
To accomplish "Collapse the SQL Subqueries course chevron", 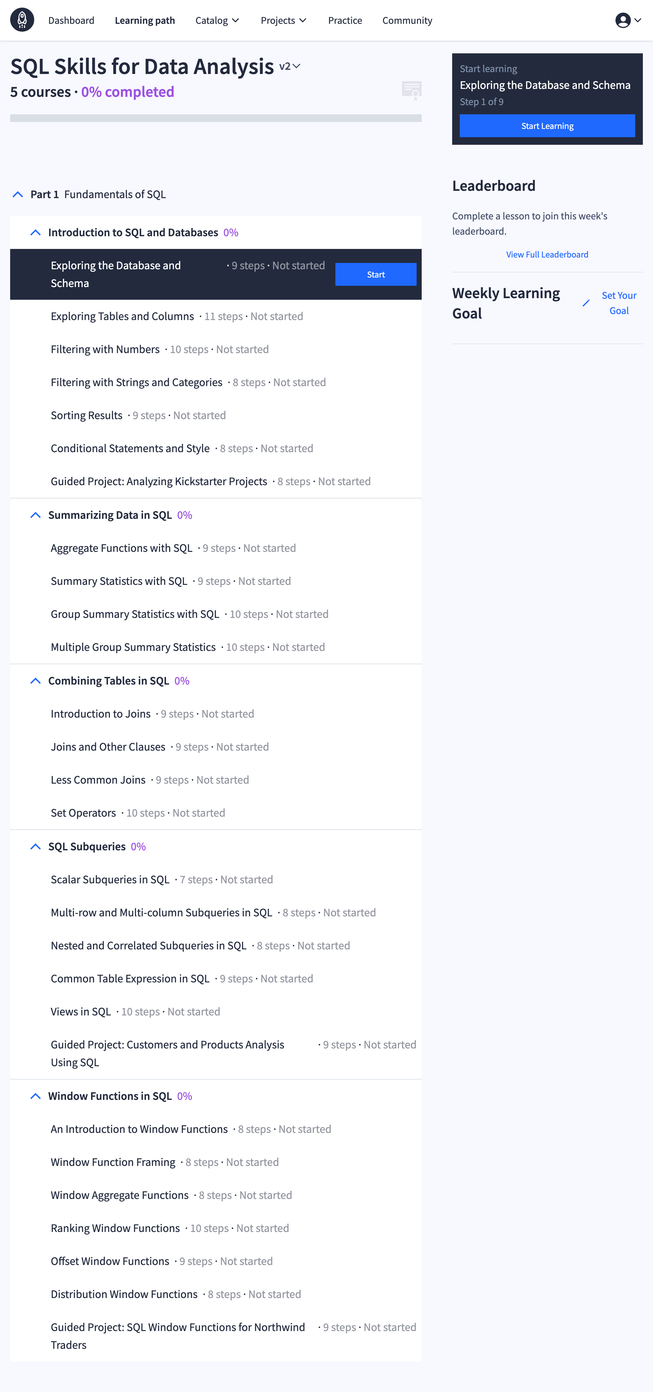I will [x=36, y=846].
